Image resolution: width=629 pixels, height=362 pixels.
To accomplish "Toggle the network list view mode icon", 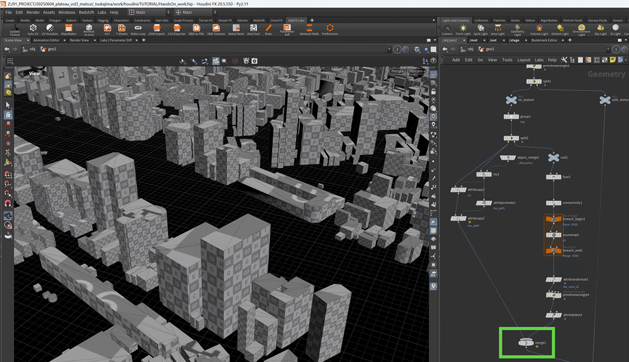I will [581, 60].
